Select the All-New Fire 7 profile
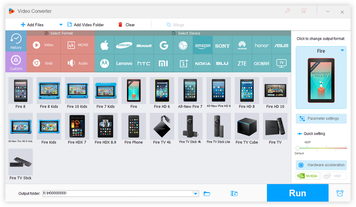Image resolution: width=356 pixels, height=207 pixels. click(x=190, y=93)
